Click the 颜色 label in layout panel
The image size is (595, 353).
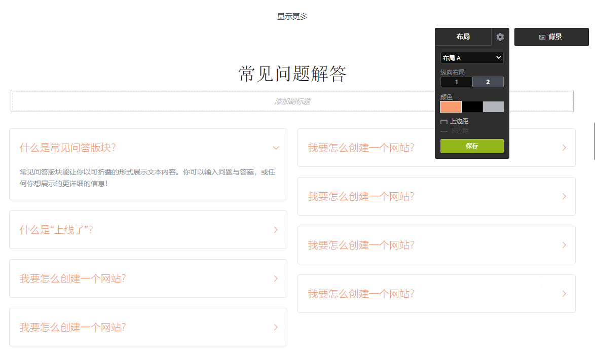[x=446, y=97]
